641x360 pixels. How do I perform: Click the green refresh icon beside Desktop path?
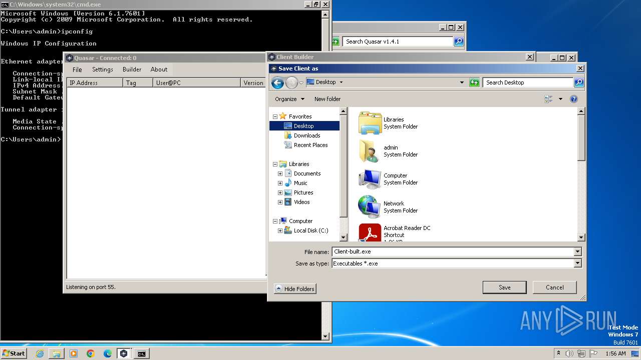(474, 82)
